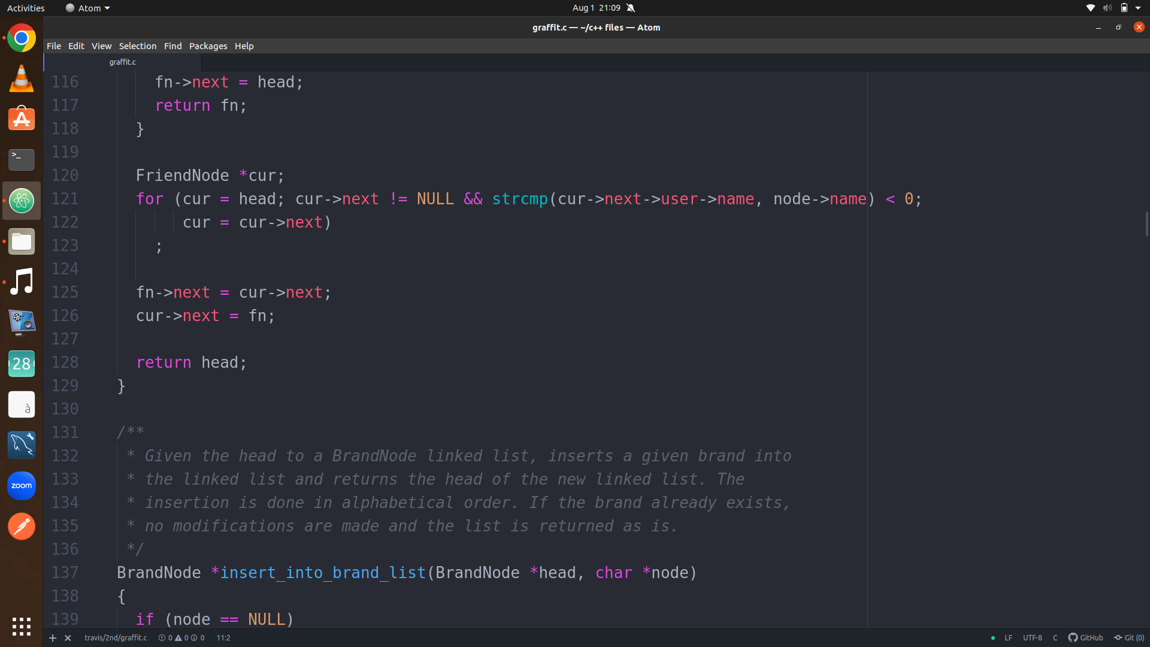This screenshot has height=647, width=1150.
Task: Open the character map dock icon
Action: (x=22, y=404)
